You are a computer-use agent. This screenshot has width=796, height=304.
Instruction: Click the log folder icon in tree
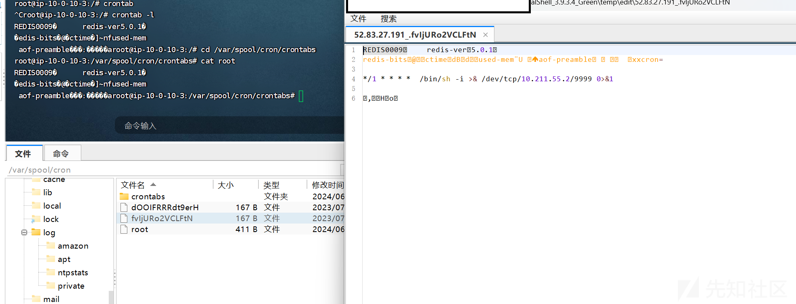coord(36,232)
